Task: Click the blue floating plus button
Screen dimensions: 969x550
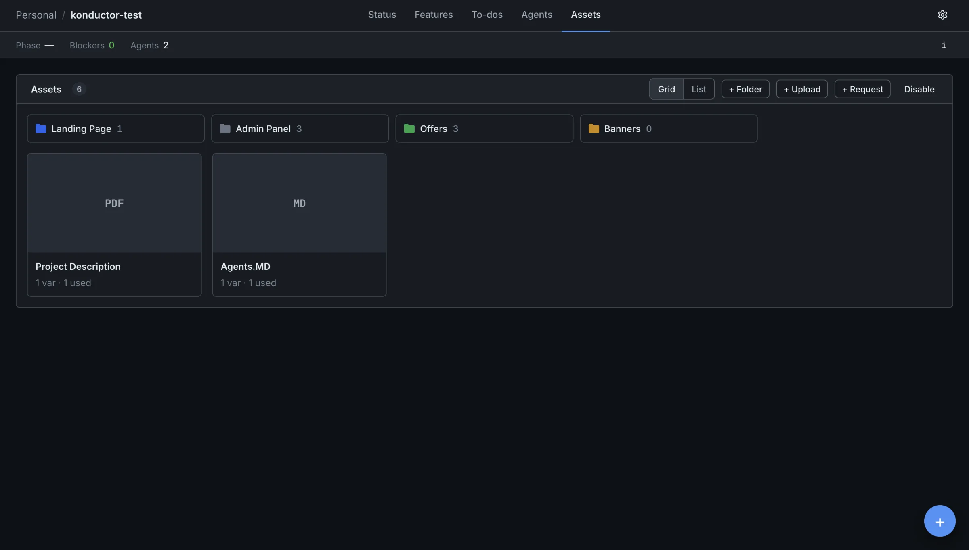Action: (940, 521)
